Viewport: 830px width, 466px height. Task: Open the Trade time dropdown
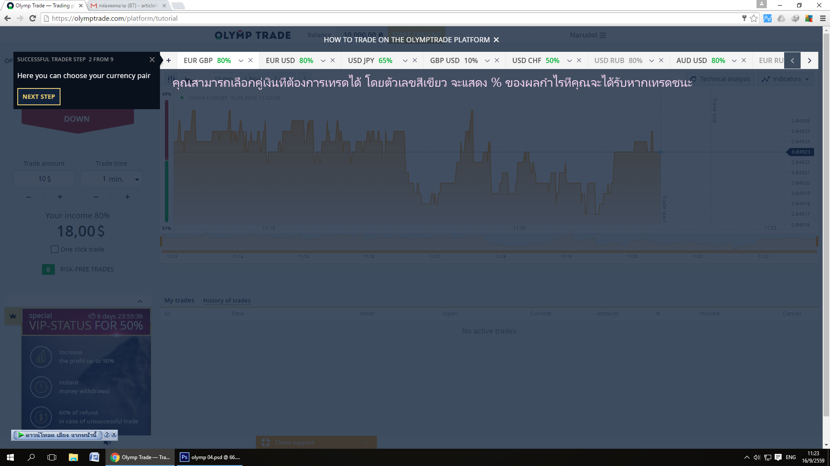pos(112,179)
